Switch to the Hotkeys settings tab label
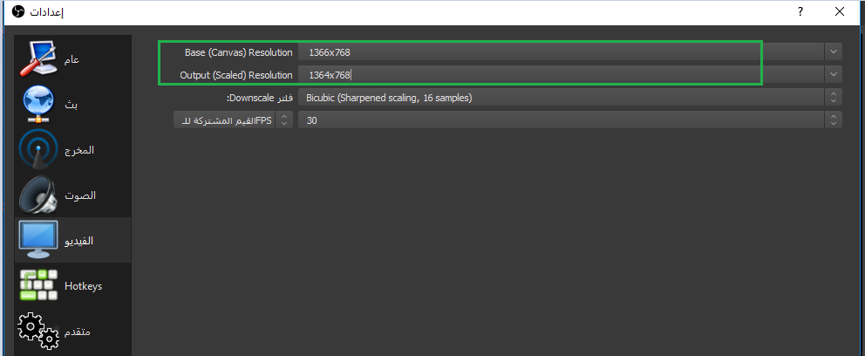This screenshot has height=356, width=865. 84,286
